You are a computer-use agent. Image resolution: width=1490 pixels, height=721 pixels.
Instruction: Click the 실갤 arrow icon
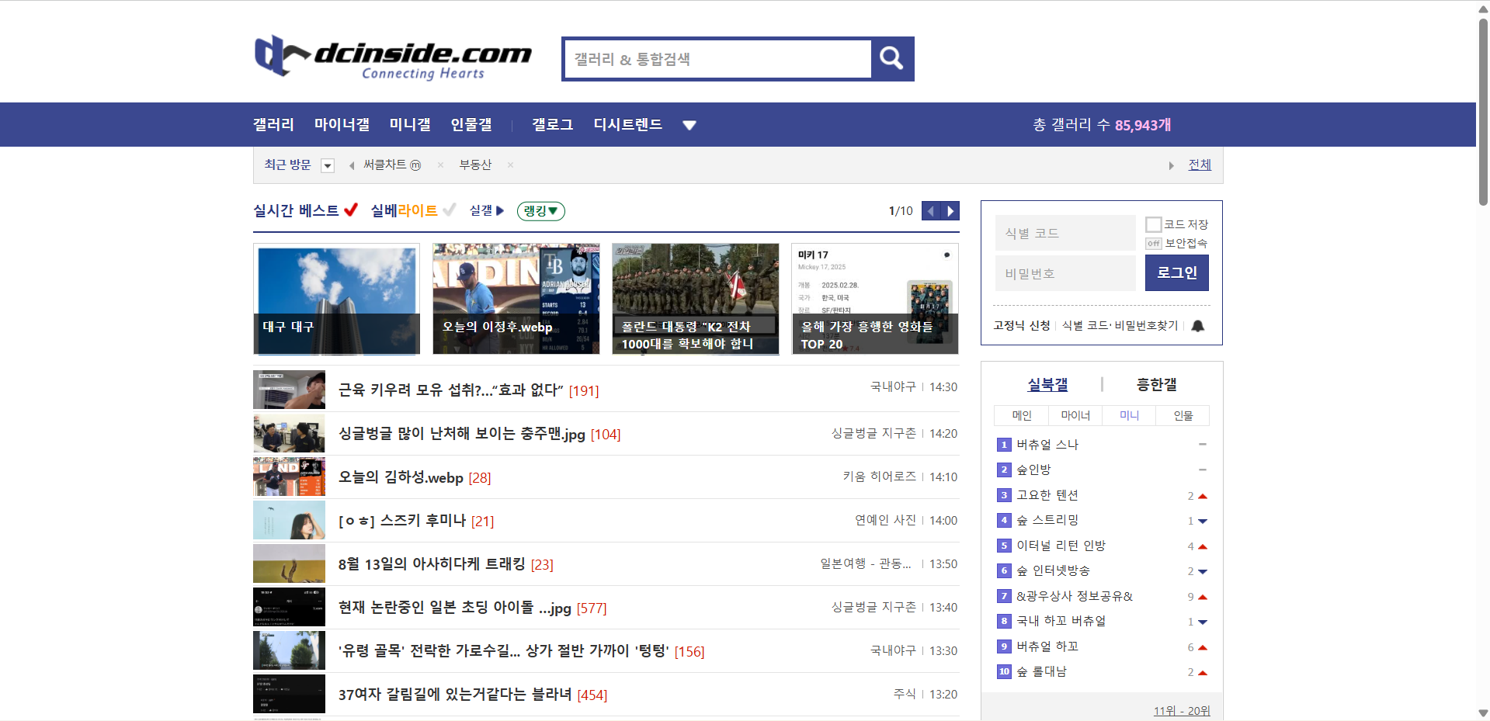coord(499,210)
